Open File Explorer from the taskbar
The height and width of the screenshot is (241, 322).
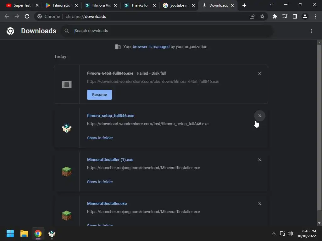(24, 233)
